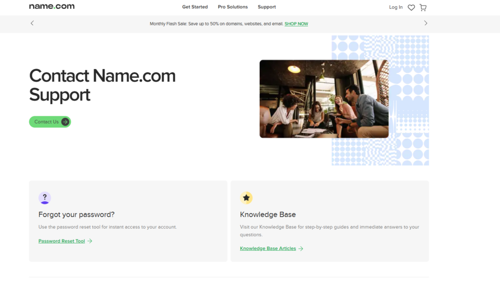Screen dimensions: 500x285
Task: Open the Knowledge Base Articles link
Action: tap(268, 248)
